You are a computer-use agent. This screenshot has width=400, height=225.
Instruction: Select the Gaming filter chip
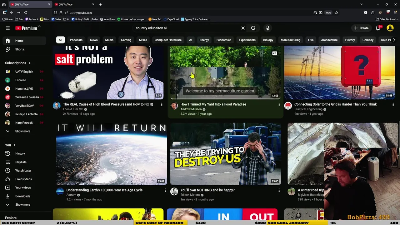[126, 40]
